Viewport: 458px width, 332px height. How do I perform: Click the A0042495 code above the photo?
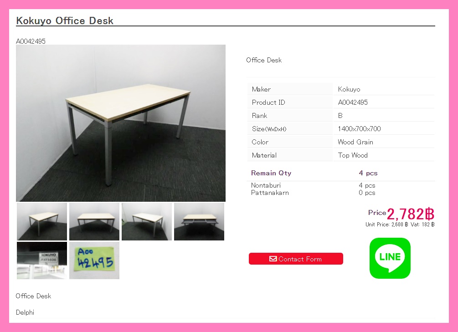[31, 41]
